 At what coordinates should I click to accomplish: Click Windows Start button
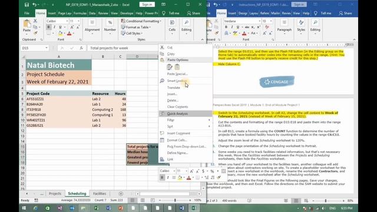pyautogui.click(x=24, y=208)
